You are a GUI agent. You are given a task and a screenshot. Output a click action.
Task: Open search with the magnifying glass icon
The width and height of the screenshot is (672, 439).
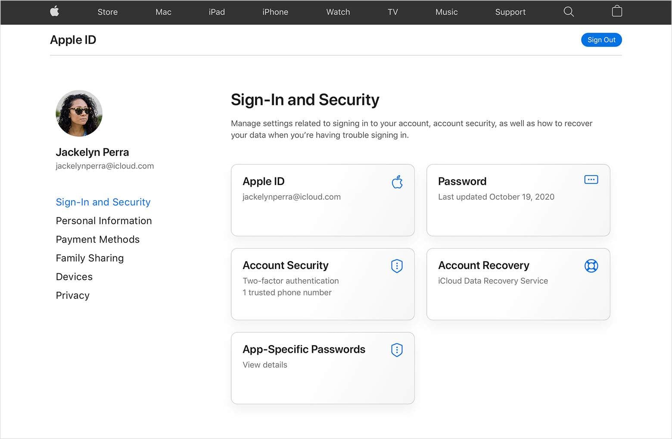pos(569,12)
